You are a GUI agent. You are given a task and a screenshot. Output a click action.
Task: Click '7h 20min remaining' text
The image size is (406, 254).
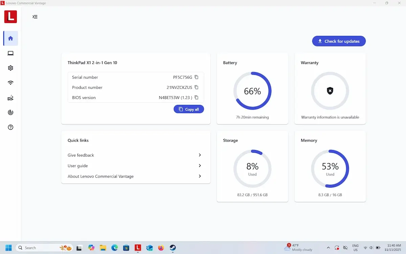coord(252,117)
